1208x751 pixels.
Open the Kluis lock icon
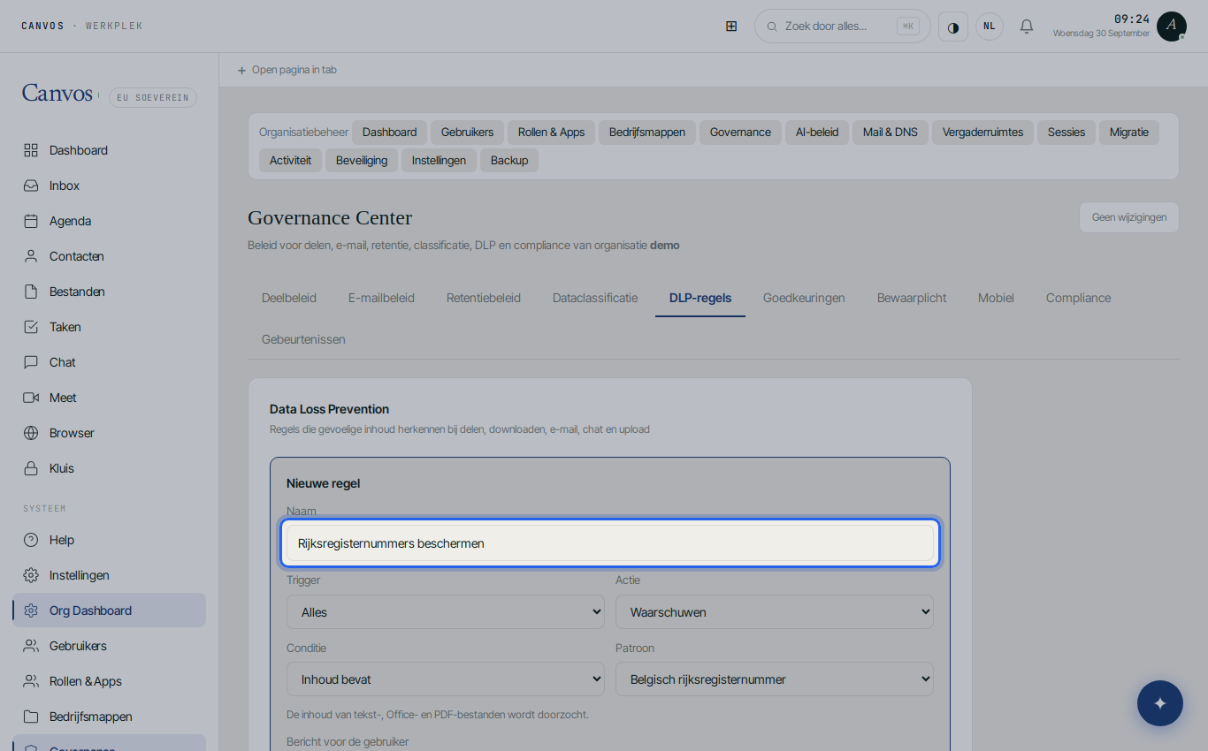coord(31,468)
